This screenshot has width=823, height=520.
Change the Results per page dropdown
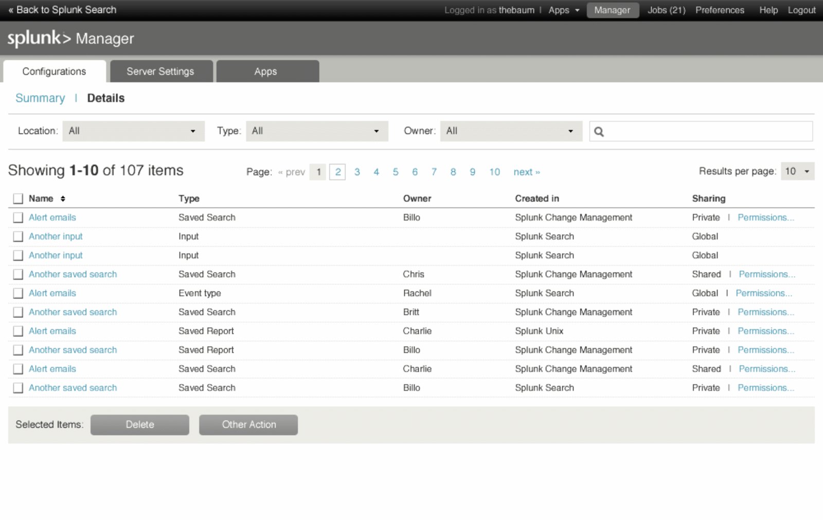click(797, 171)
